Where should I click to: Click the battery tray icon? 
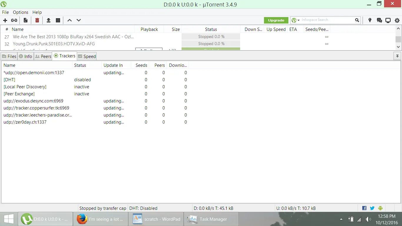click(351, 219)
